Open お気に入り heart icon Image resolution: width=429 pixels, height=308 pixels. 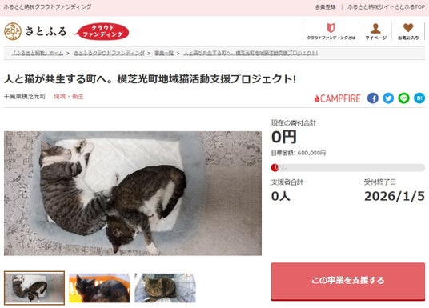[x=408, y=28]
